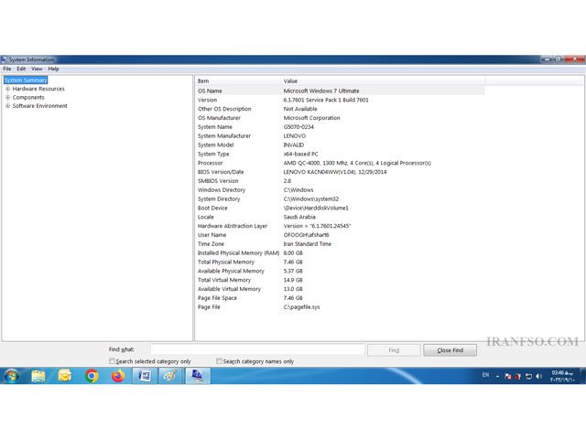This screenshot has height=439, width=586.
Task: Open the taskbar clock and date
Action: (x=561, y=376)
